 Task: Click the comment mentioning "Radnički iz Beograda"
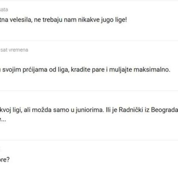[89, 111]
